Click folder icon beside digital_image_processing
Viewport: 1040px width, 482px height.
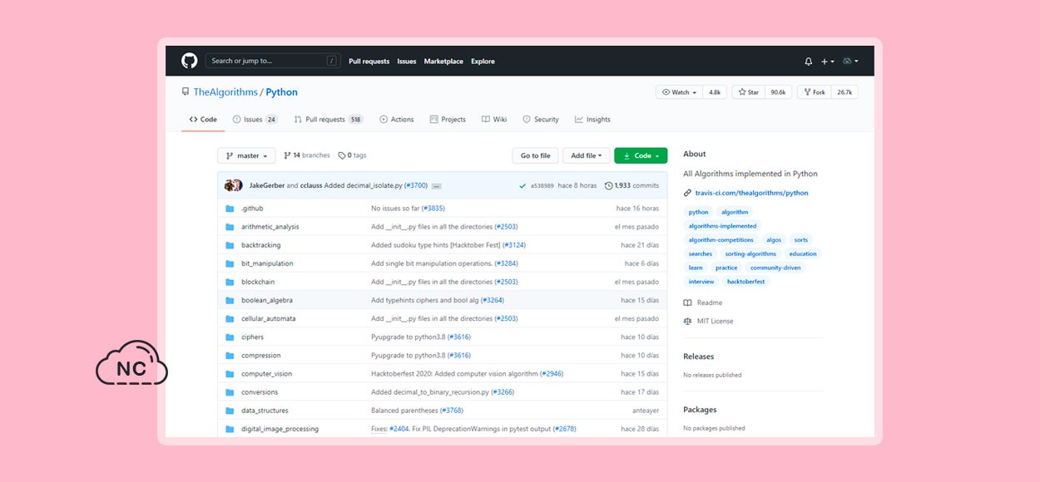click(x=230, y=429)
